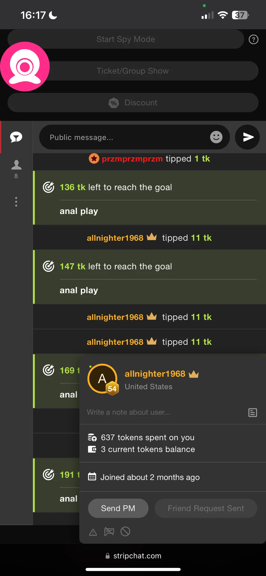Click allnighter1968 profile avatar with level 54
This screenshot has width=266, height=576.
coord(102,379)
